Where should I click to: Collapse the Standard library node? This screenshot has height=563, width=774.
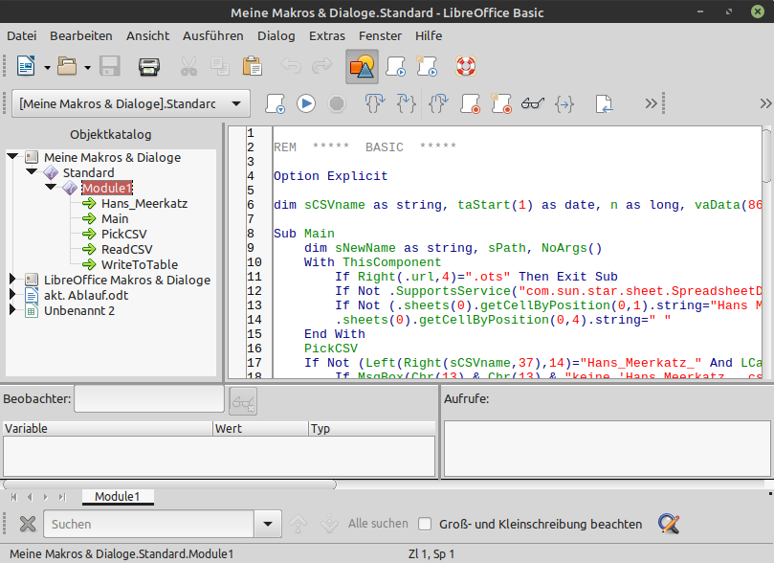32,171
